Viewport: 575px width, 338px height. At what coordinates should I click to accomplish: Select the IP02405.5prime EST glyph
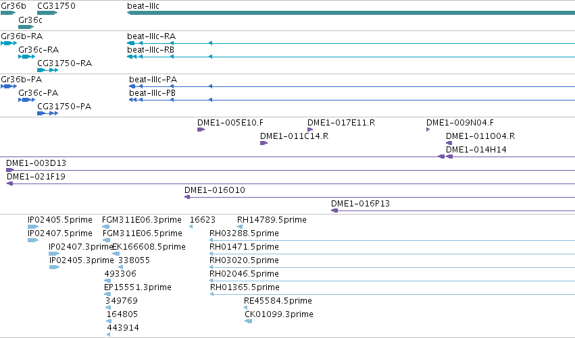[33, 227]
